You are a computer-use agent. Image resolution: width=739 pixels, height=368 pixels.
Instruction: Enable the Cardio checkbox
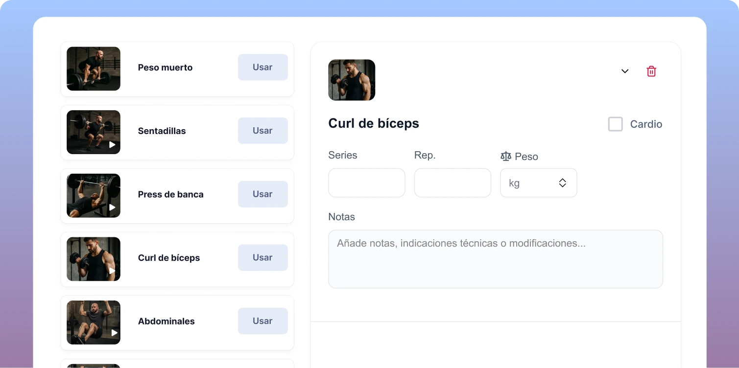click(x=615, y=124)
